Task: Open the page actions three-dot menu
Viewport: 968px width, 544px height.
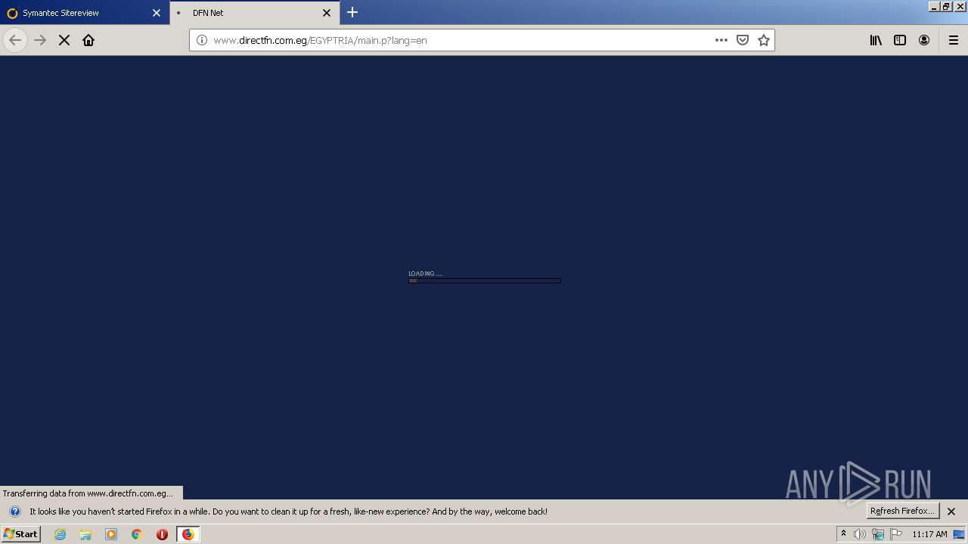Action: (x=721, y=40)
